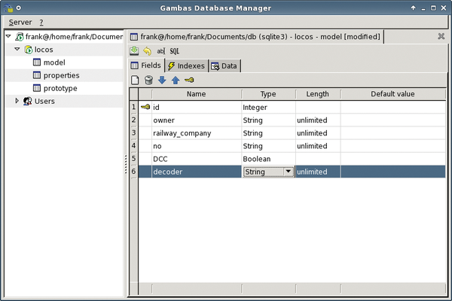Click the railway_company field name cell
Image resolution: width=452 pixels, height=301 pixels.
pyautogui.click(x=182, y=133)
